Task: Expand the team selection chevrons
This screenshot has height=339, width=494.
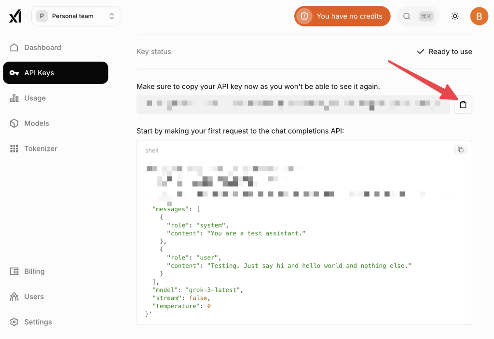Action: coord(111,16)
